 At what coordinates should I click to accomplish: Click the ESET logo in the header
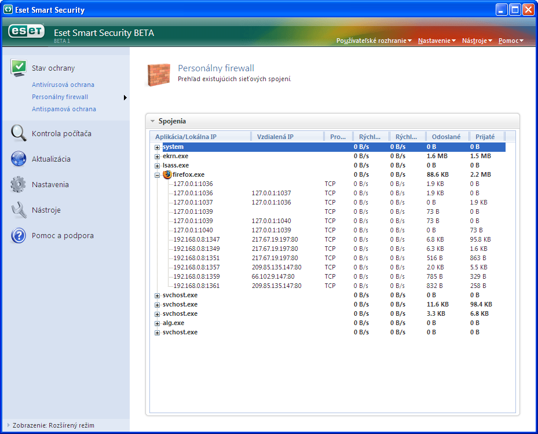coord(27,31)
